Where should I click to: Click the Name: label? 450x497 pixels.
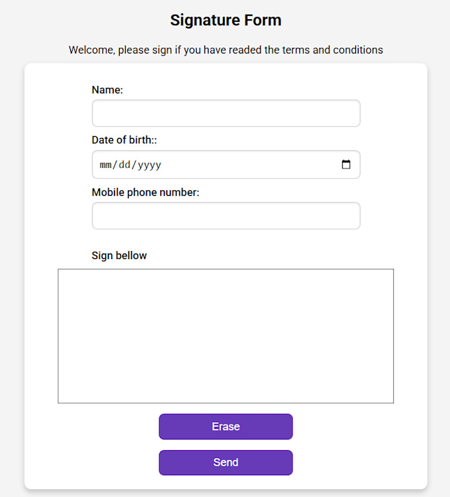click(107, 90)
